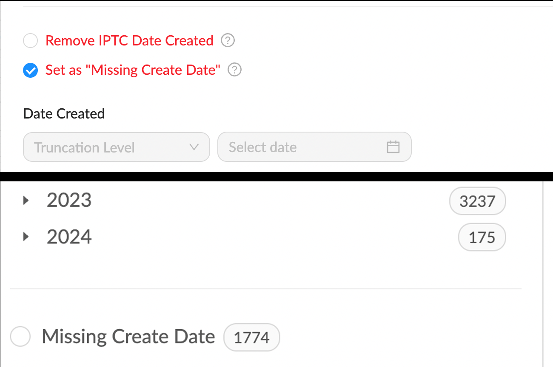Open help icon next to Set as "Missing Create Date"

235,70
